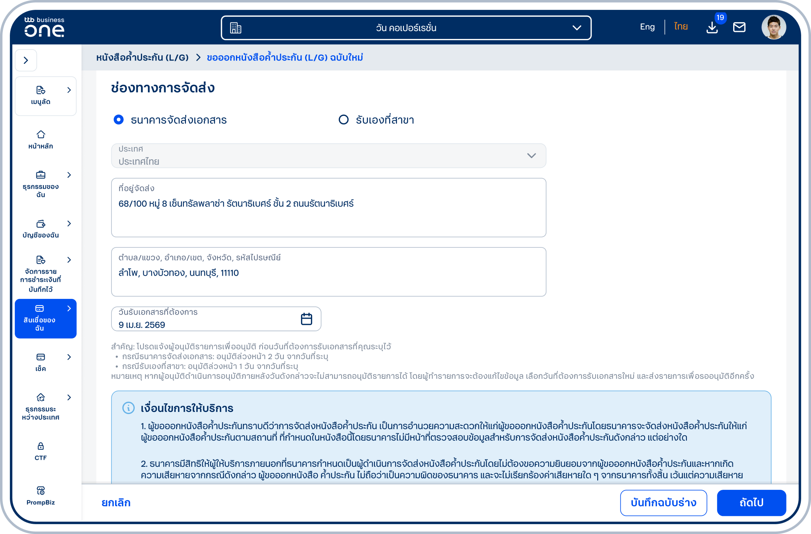Click the บันทึกฉบับร่าง save draft button
811x534 pixels.
click(664, 503)
